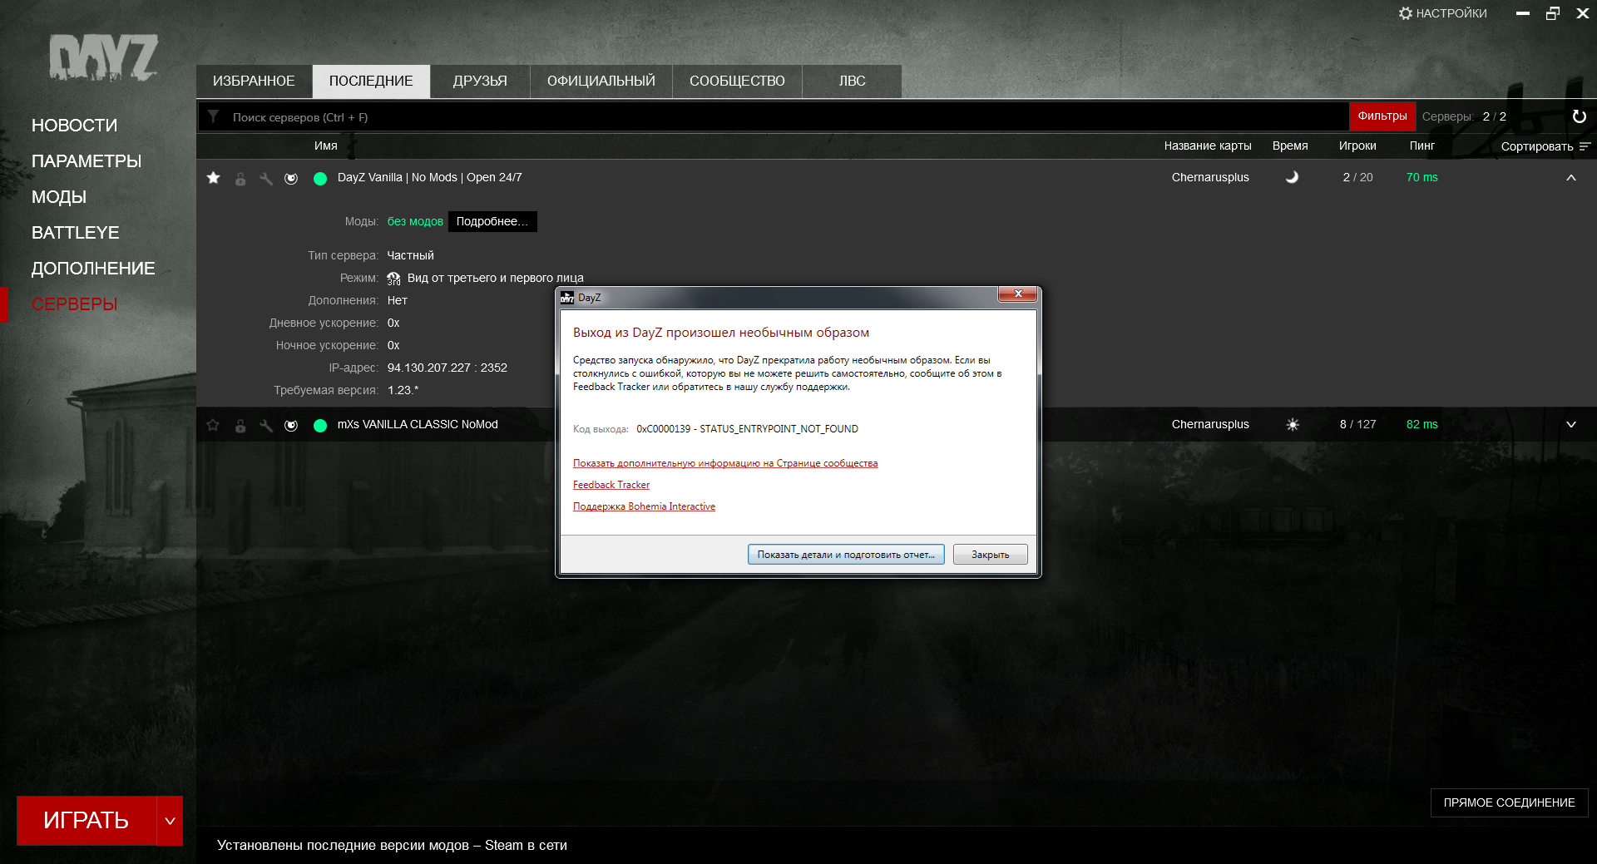This screenshot has height=864, width=1597.
Task: Click green status dot of DayZ Vanilla server
Action: 320,179
